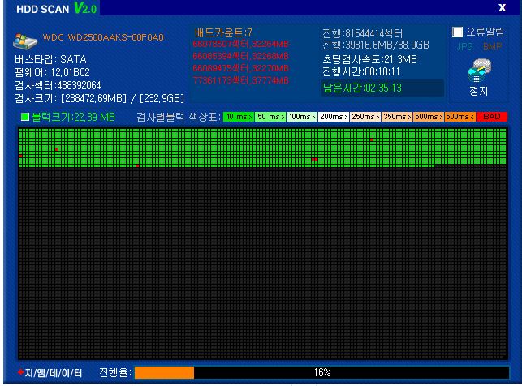Click the 지/엠/데/이/터 link text
Viewport: 522px width, 386px height.
pyautogui.click(x=54, y=373)
